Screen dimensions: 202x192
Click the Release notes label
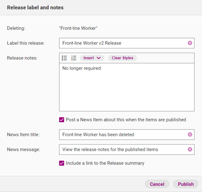coord(22,58)
